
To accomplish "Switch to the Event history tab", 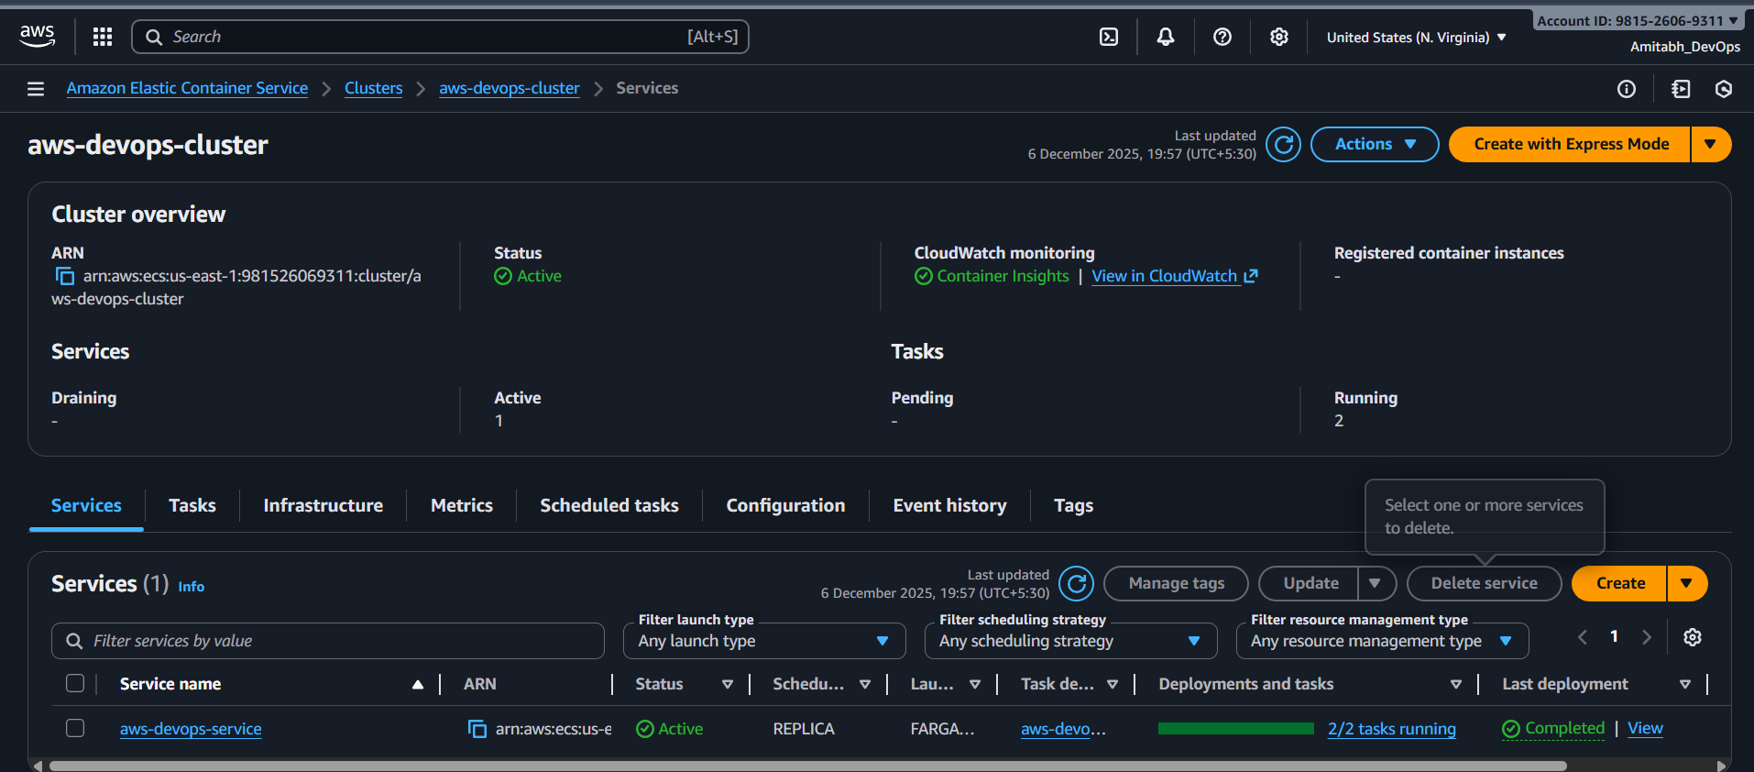I will [949, 505].
